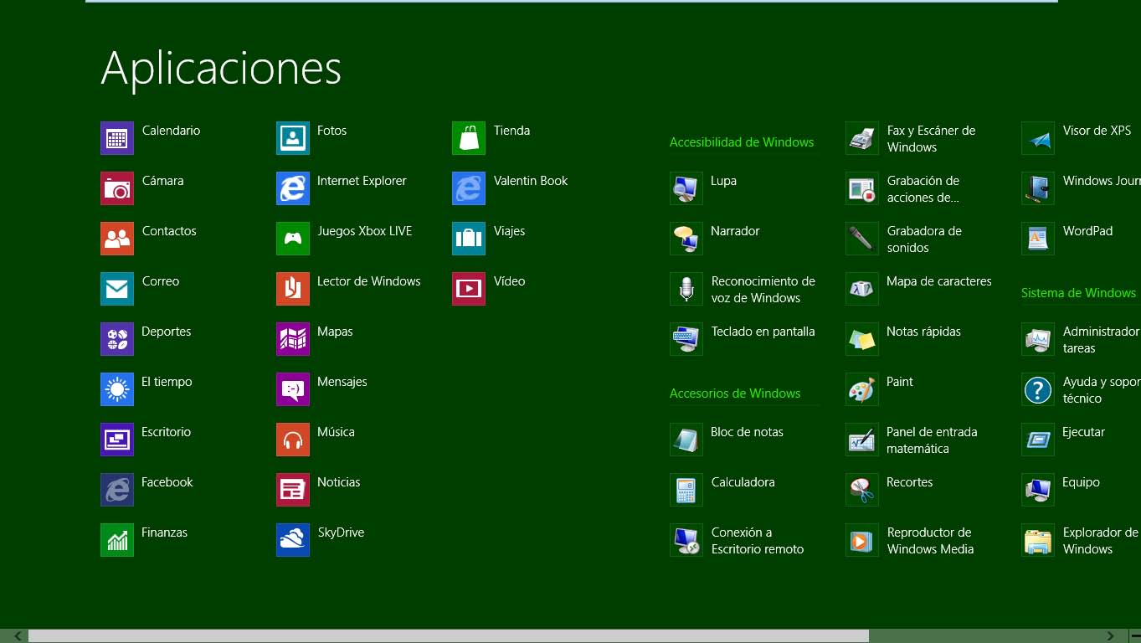Image resolution: width=1141 pixels, height=643 pixels.
Task: Select the Bloc de notas label
Action: click(x=747, y=432)
